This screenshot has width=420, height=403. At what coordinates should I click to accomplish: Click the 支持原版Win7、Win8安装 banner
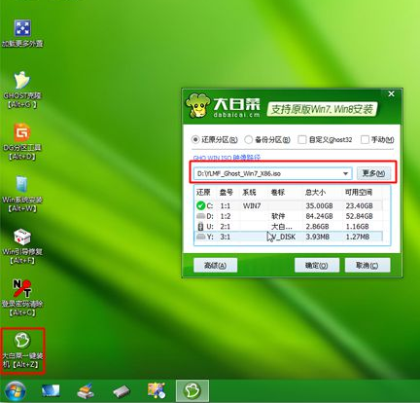[x=322, y=109]
